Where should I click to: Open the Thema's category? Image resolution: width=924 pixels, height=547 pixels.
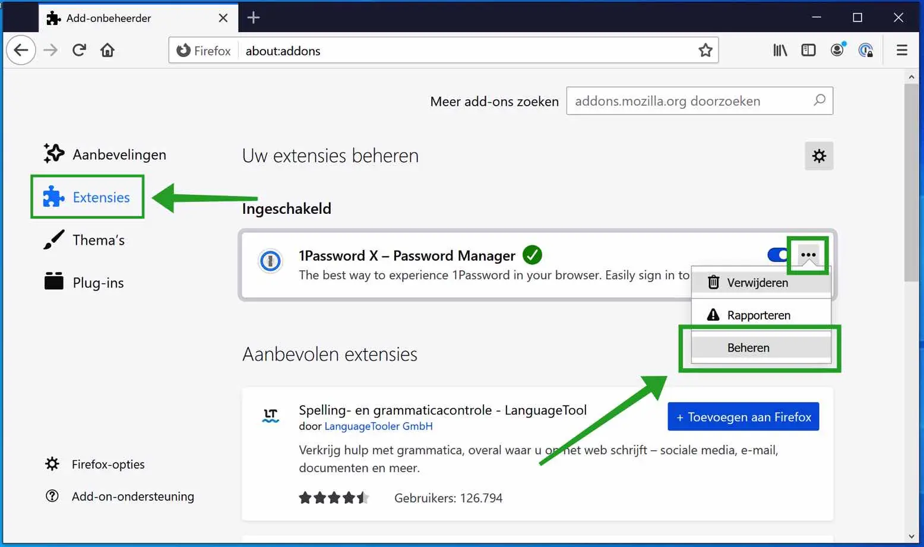(x=84, y=240)
